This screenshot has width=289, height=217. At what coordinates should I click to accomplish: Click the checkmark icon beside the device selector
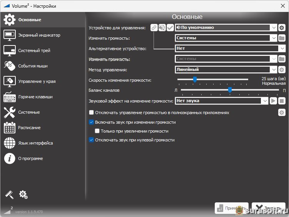point(170,28)
